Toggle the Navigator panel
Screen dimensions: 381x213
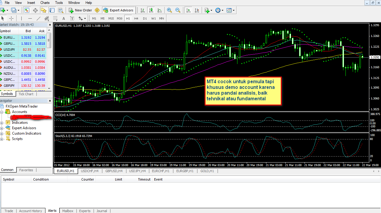tap(44, 10)
